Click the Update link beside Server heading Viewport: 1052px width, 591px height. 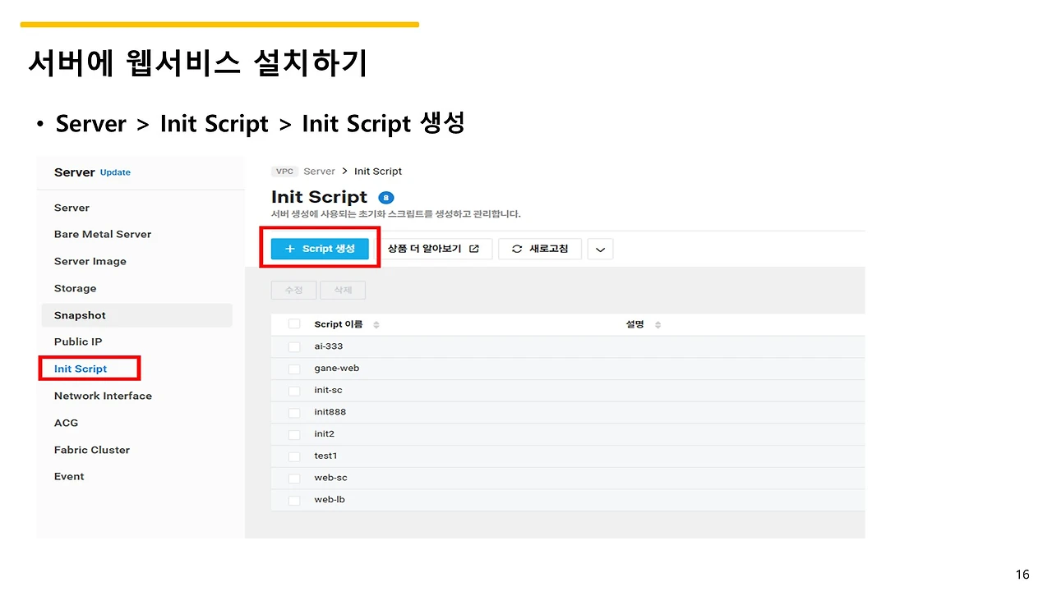[x=115, y=172]
